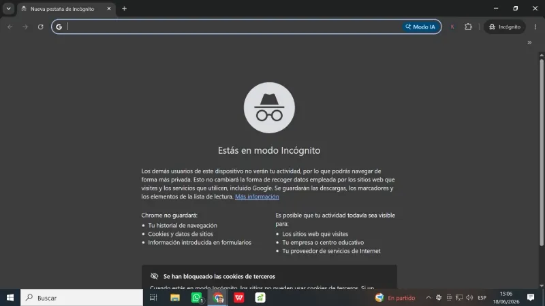Close the Nueva pestaña de Incógnito tab
This screenshot has width=545, height=306.
point(109,9)
